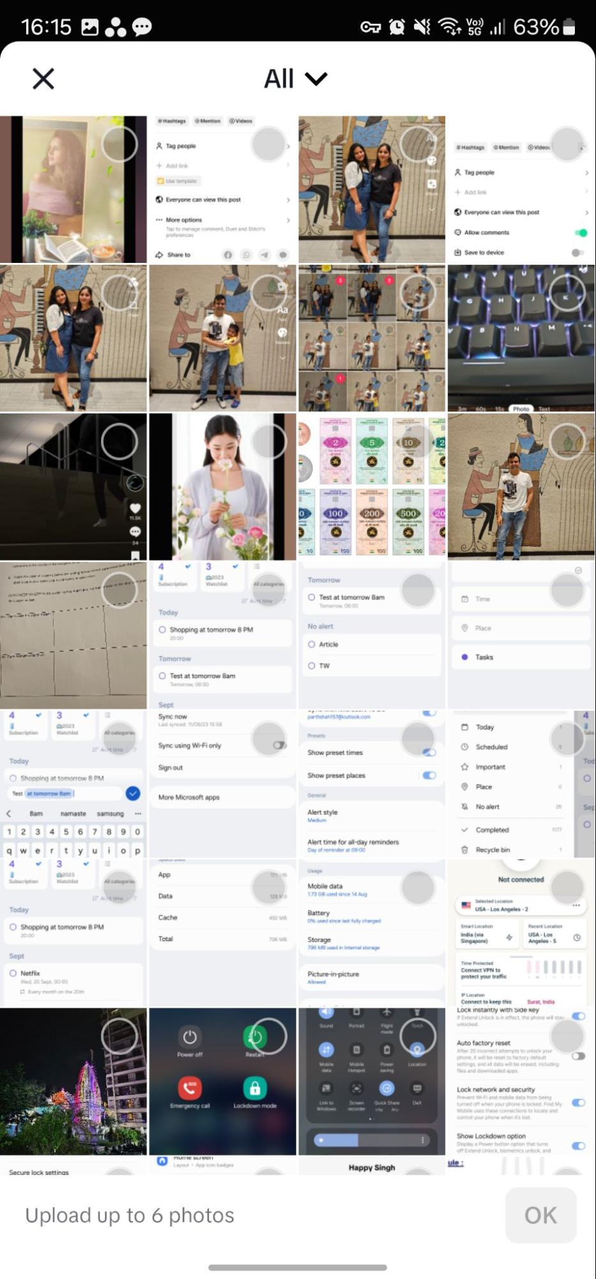Image resolution: width=596 pixels, height=1279 pixels.
Task: Tick the selection circle on currency notes image
Action: (x=418, y=441)
